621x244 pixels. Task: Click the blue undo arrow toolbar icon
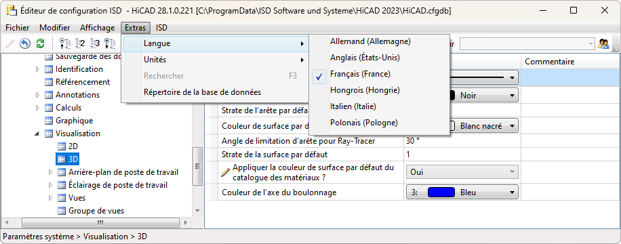(25, 43)
